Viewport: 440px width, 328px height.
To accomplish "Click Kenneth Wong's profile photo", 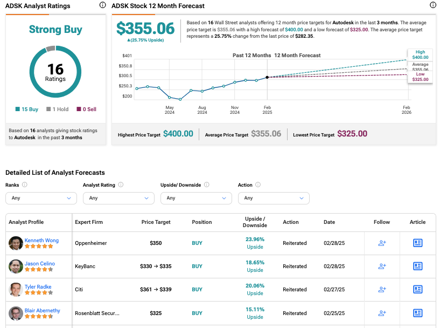I will click(16, 243).
